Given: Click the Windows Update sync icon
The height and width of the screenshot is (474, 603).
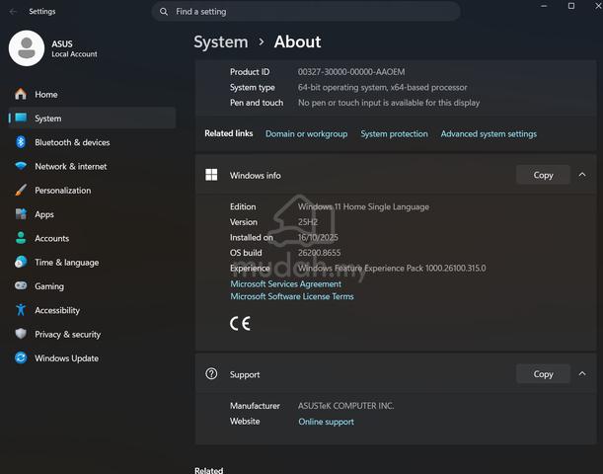Looking at the screenshot, I should [21, 357].
